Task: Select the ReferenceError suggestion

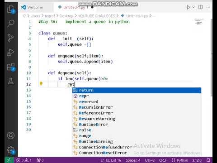Action: coord(137,113)
